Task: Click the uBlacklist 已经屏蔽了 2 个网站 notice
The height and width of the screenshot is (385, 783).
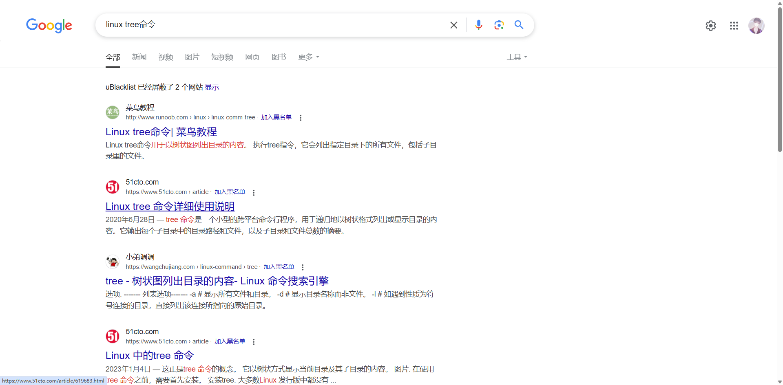Action: coord(154,87)
